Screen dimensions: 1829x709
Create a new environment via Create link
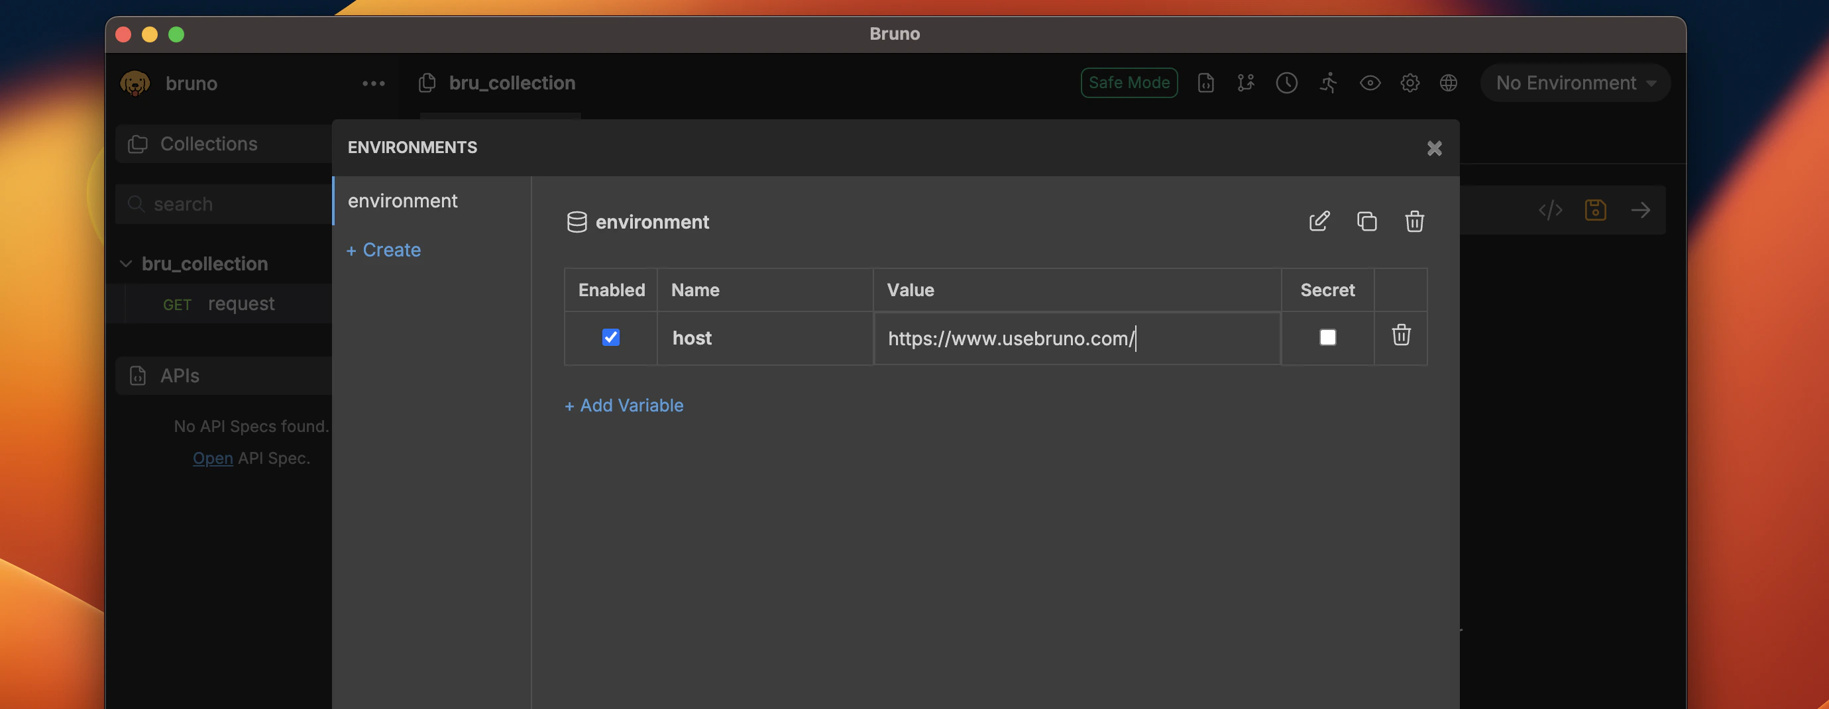pos(384,249)
